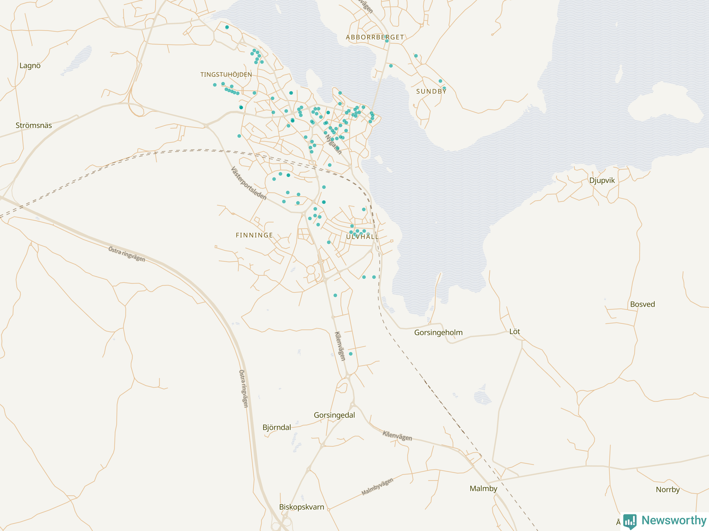Open the Newsworthy text link
Image resolution: width=709 pixels, height=531 pixels.
click(674, 520)
